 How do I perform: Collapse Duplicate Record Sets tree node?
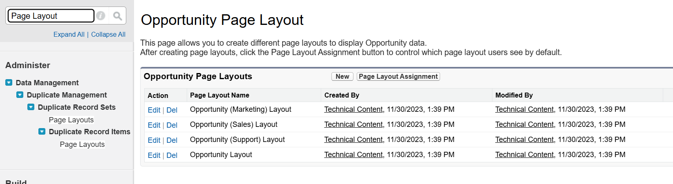click(31, 107)
